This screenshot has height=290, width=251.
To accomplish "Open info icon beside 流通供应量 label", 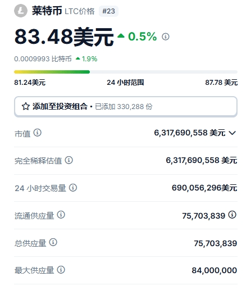I will pyautogui.click(x=61, y=215).
